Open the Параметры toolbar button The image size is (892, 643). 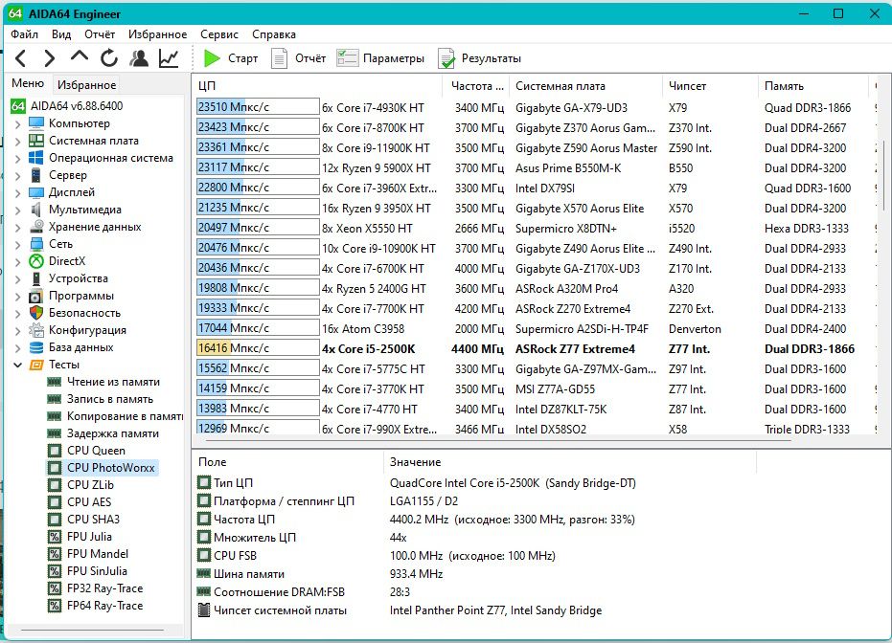pyautogui.click(x=380, y=58)
